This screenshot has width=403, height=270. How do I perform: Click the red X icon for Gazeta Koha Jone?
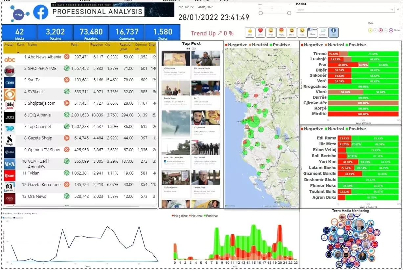click(x=67, y=184)
